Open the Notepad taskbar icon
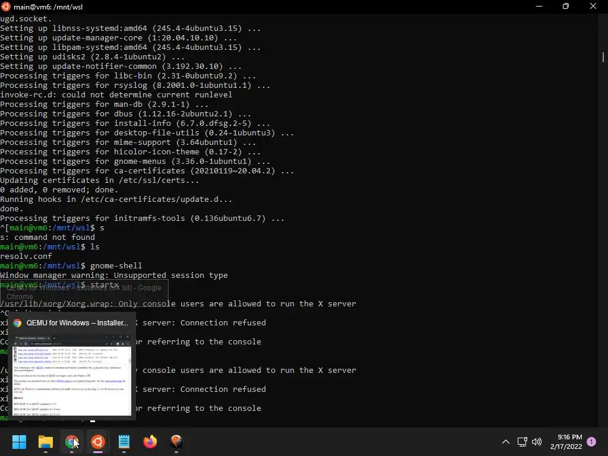This screenshot has width=608, height=456. (124, 442)
